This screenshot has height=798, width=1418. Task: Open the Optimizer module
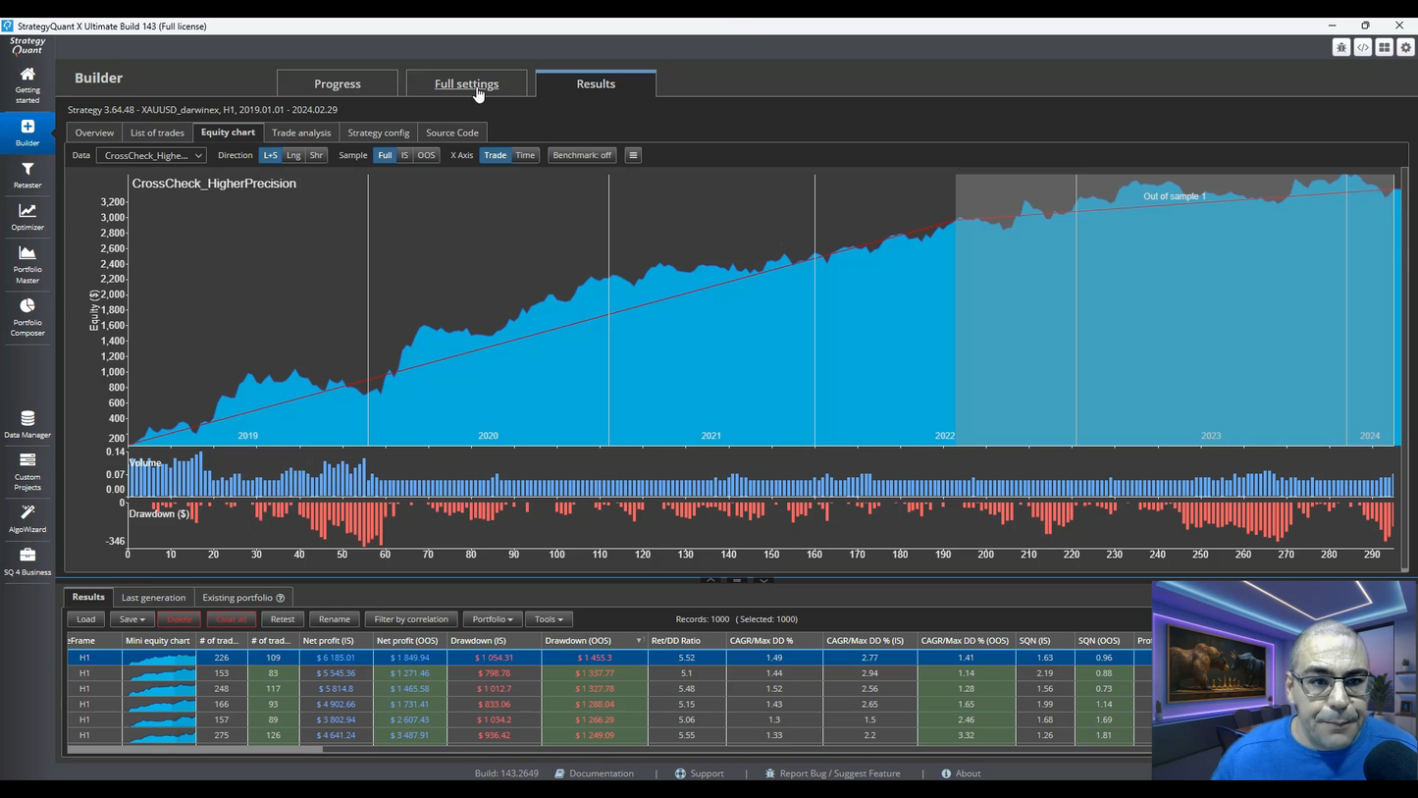27,217
